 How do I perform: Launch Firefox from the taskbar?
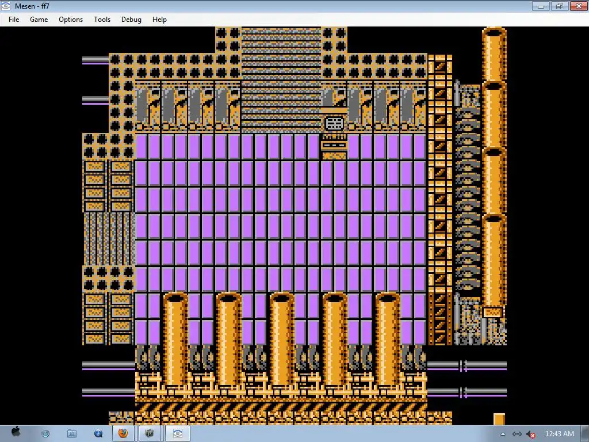(123, 433)
